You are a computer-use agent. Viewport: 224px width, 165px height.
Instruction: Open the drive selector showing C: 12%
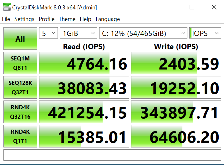coord(143,33)
